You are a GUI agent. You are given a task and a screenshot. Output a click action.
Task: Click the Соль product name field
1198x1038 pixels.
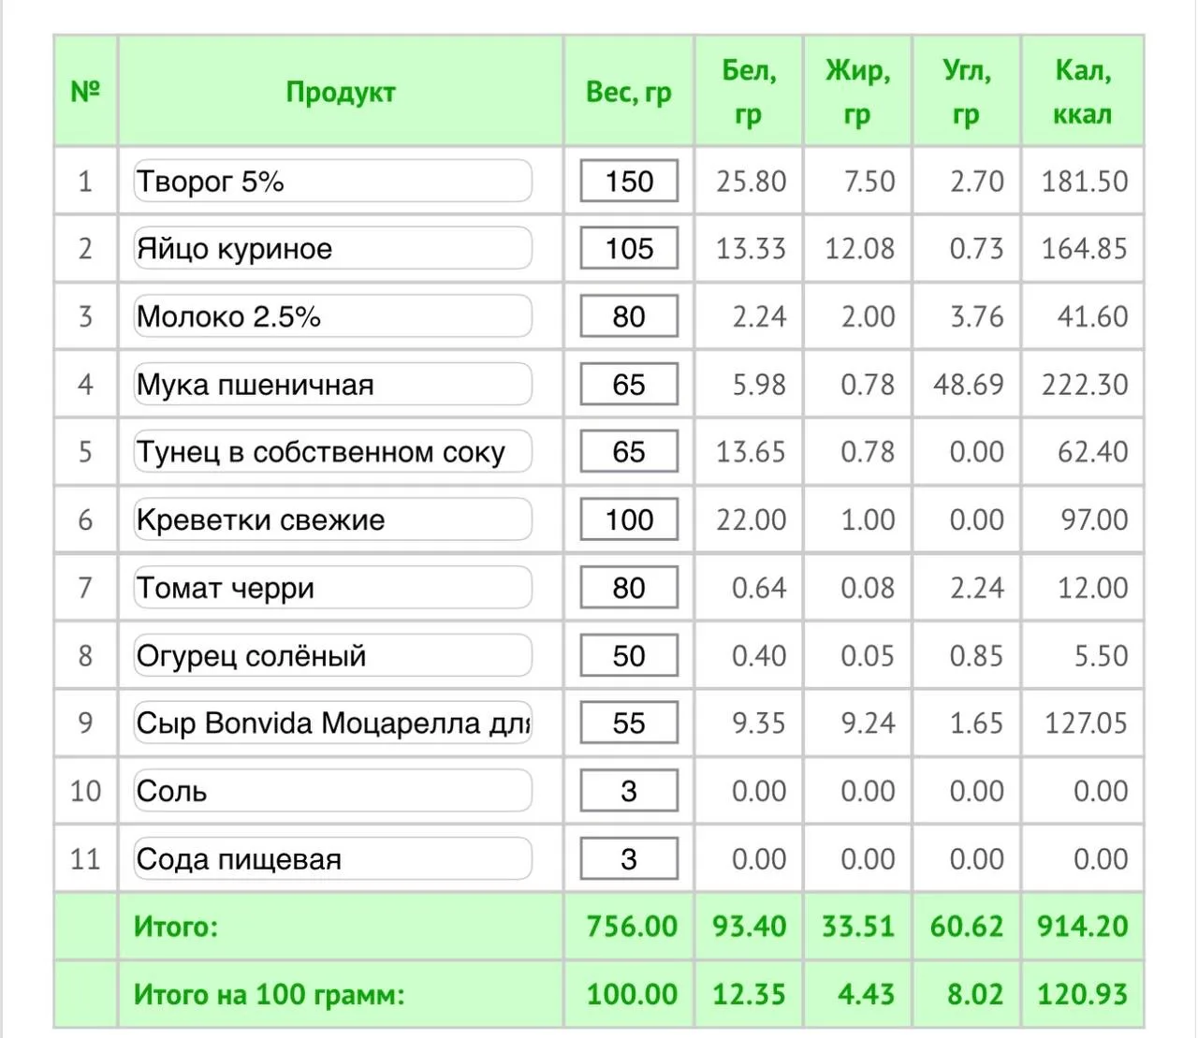pos(333,791)
